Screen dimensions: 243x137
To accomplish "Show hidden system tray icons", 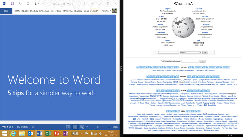I will [81, 134].
